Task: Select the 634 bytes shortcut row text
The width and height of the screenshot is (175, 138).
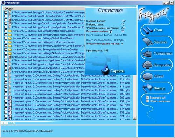Action: tap(65, 109)
